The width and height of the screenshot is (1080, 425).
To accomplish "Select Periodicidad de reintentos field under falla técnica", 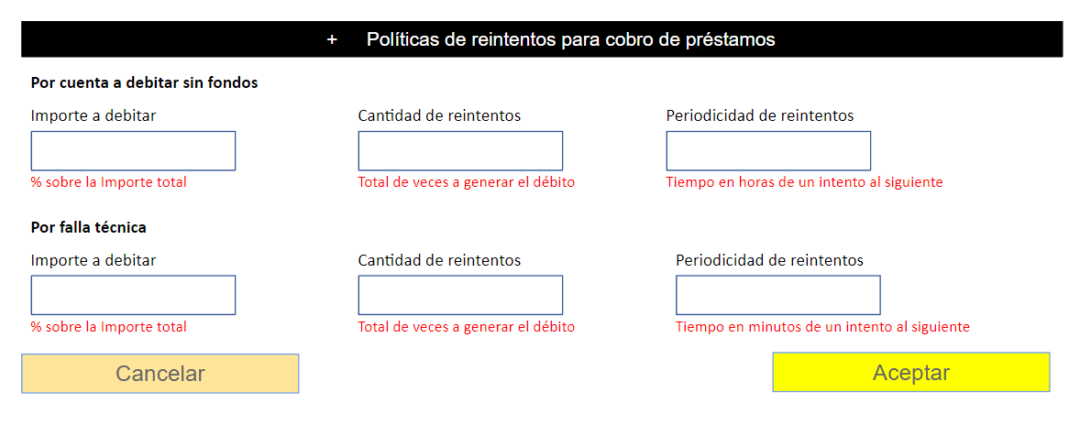I will coord(778,295).
